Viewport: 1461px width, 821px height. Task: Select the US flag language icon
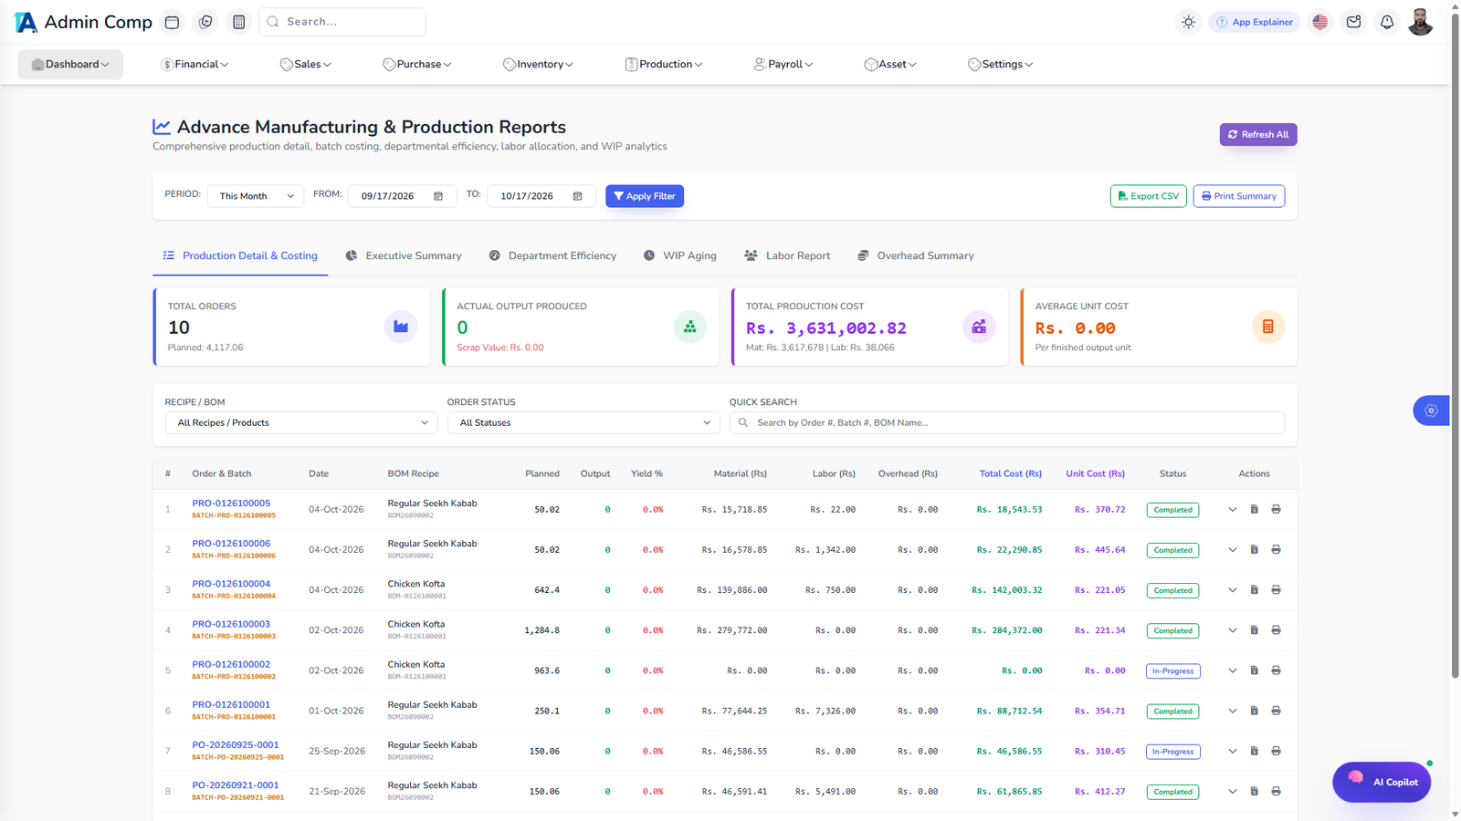point(1319,22)
